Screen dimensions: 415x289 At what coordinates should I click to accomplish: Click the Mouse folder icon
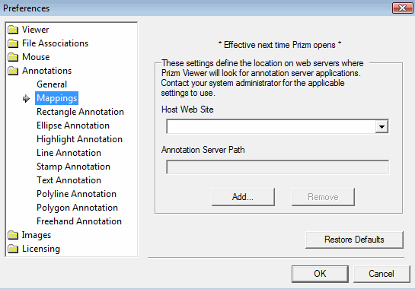coord(13,57)
